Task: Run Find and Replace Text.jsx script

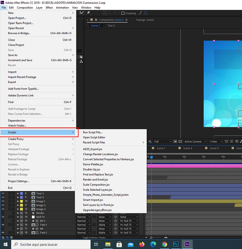Action: [x=98, y=175]
